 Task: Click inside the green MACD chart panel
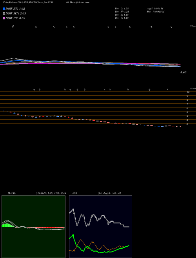coord(33,227)
